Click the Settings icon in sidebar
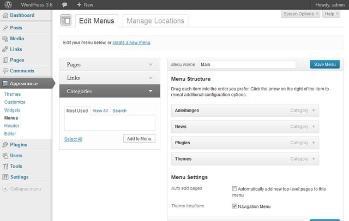Screen dimensions: 349x221 (x=5, y=177)
